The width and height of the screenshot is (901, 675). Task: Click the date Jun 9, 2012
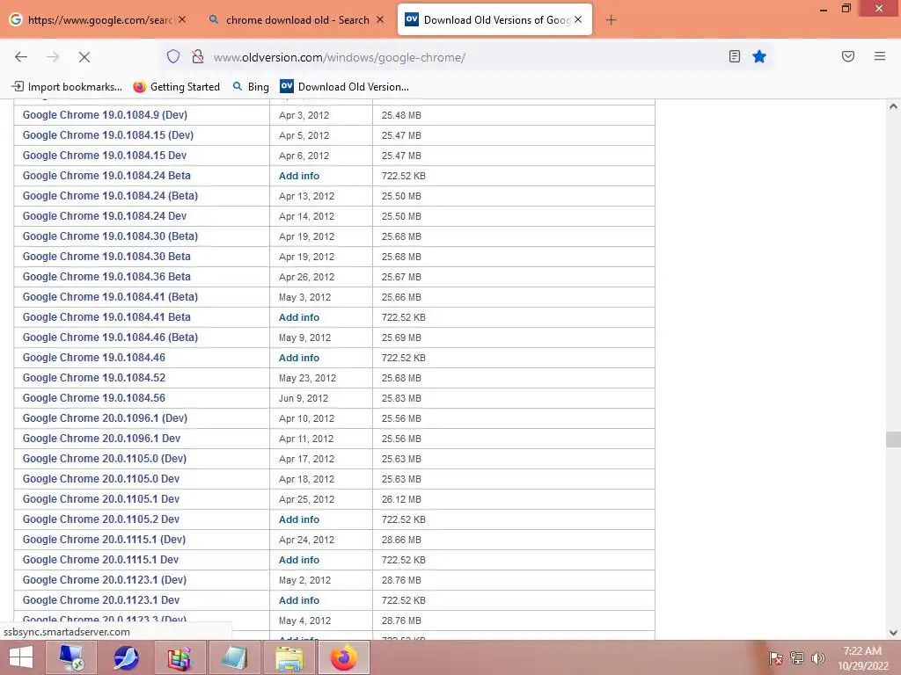click(304, 398)
